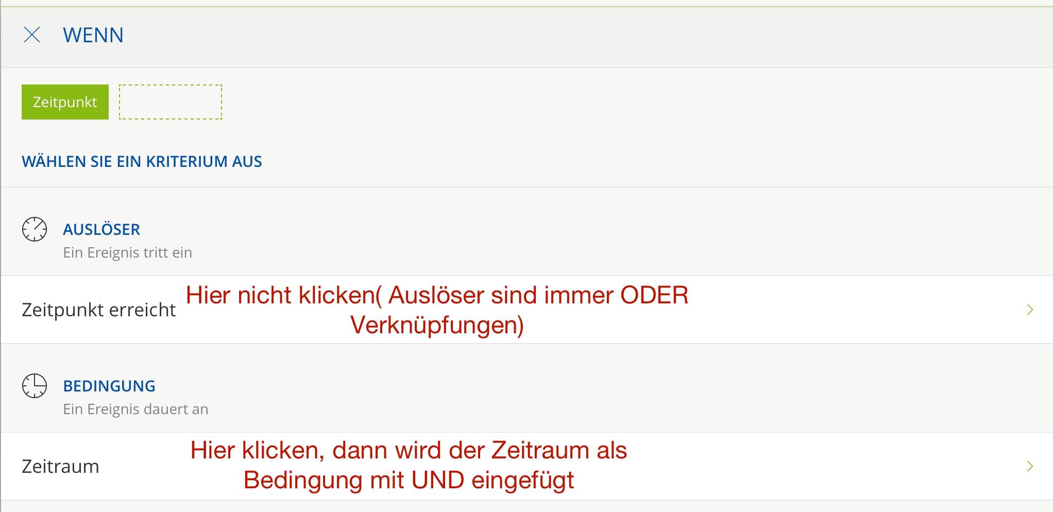Click the 'Ein Ereignis tritt ein' subtitle
This screenshot has width=1053, height=512.
point(127,253)
